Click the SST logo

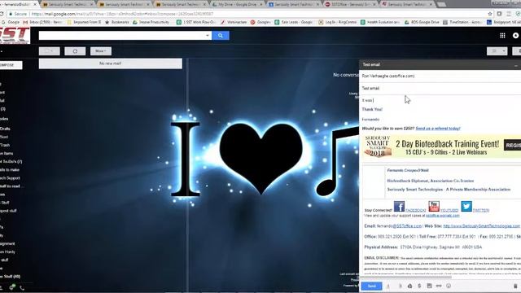pyautogui.click(x=15, y=35)
